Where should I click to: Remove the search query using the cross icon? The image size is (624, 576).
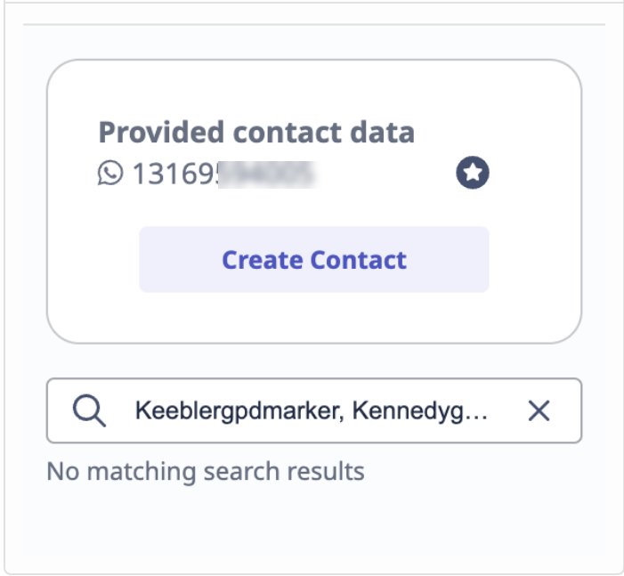click(539, 410)
